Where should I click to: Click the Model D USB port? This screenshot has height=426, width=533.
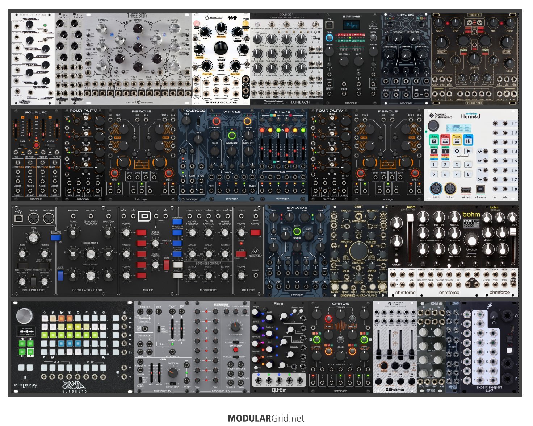18,218
